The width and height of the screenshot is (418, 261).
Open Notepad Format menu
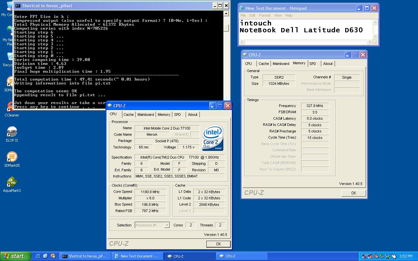click(x=265, y=15)
